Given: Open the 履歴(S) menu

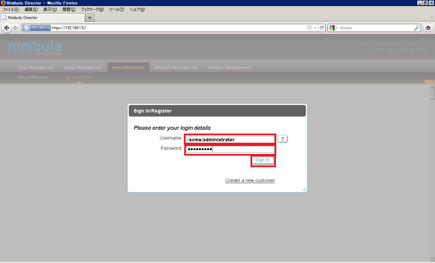Looking at the screenshot, I should coord(69,10).
